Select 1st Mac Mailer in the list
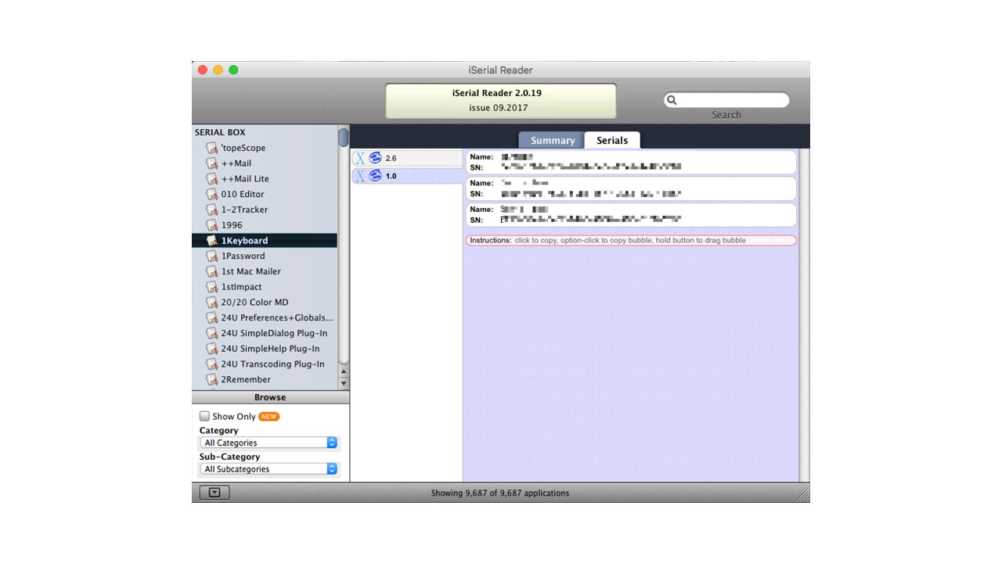The width and height of the screenshot is (1002, 563). click(x=265, y=271)
